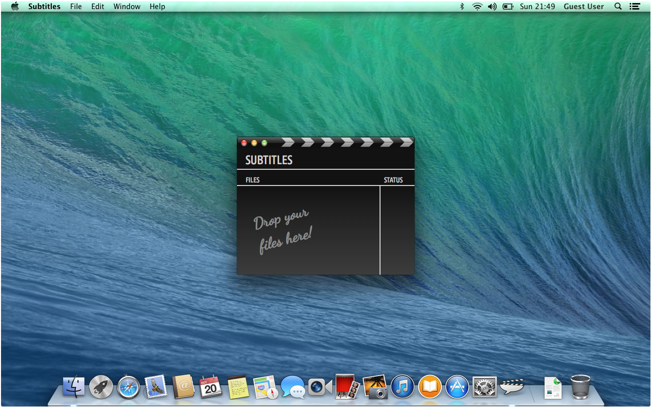Check the battery status icon
Viewport: 652px width, 407px height.
pyautogui.click(x=508, y=7)
